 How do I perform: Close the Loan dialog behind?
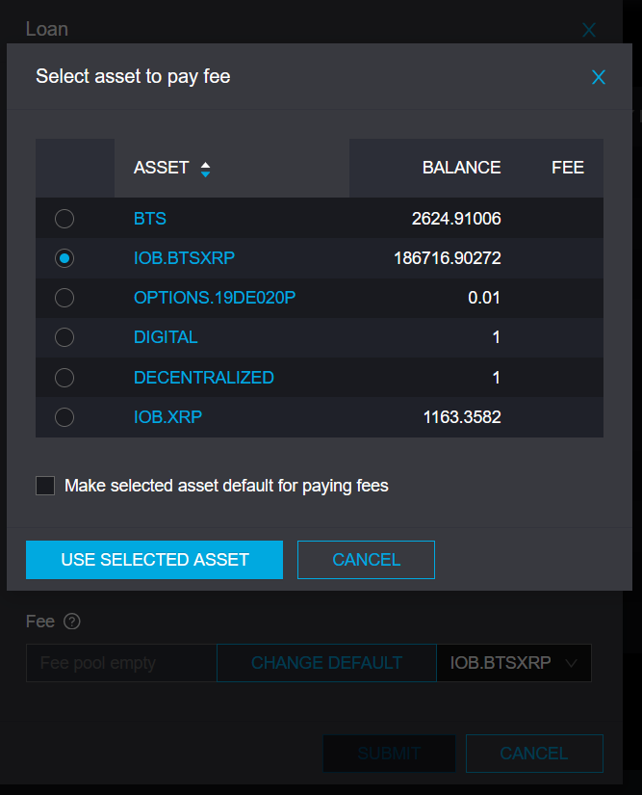[x=589, y=30]
